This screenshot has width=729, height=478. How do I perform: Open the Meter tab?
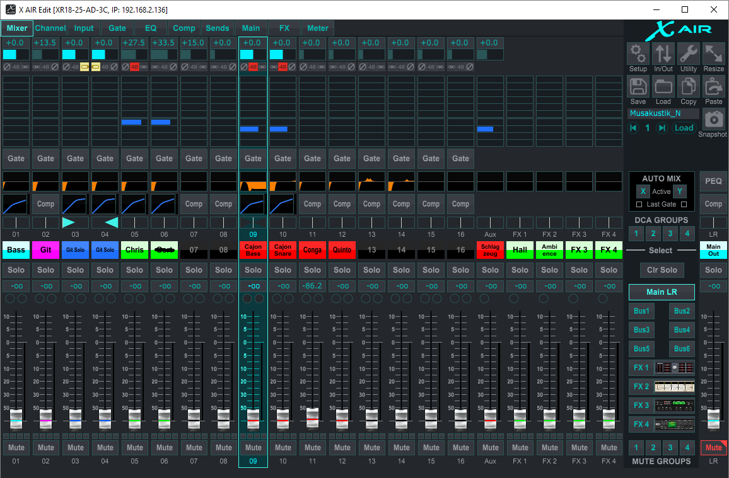coord(318,28)
